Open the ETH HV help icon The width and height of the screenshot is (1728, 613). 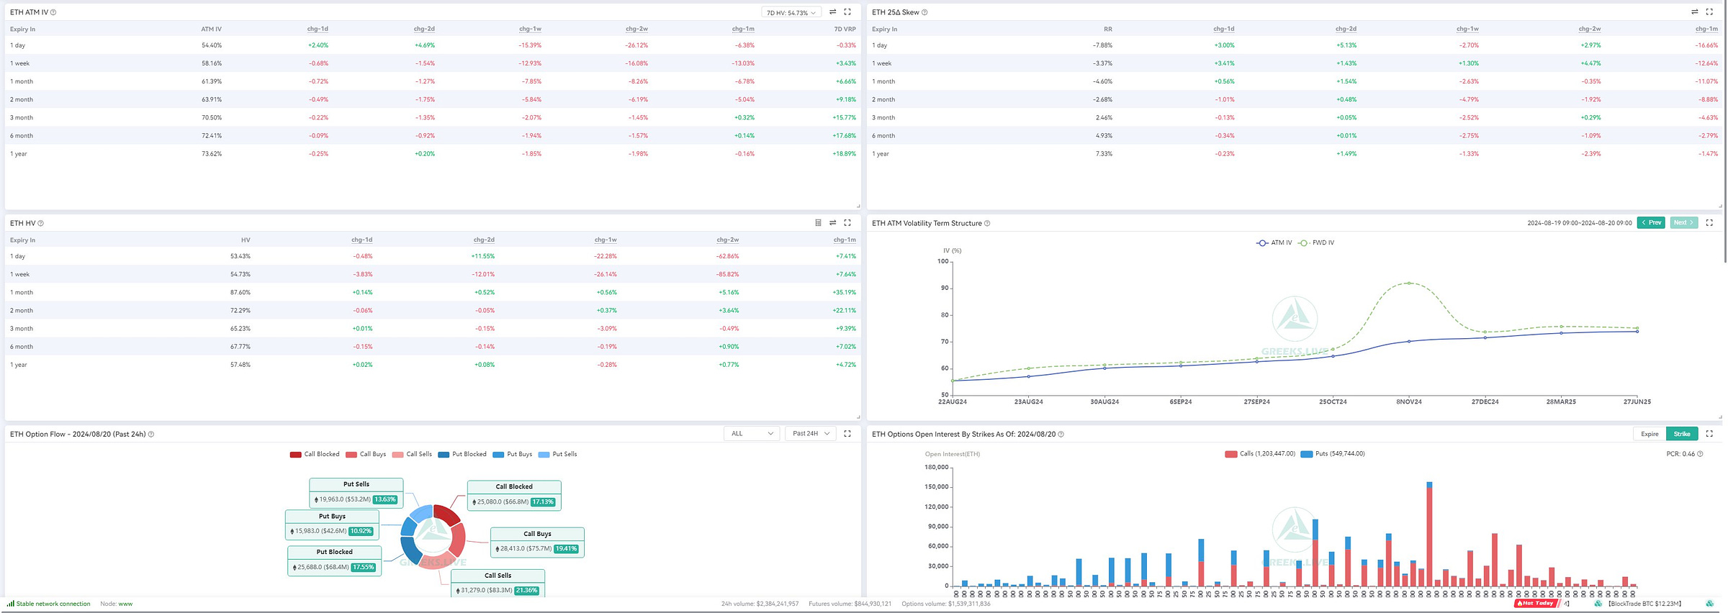pyautogui.click(x=40, y=223)
